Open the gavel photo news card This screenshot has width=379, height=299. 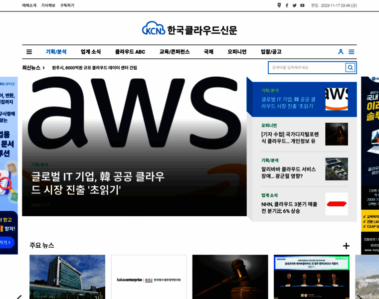(230, 277)
